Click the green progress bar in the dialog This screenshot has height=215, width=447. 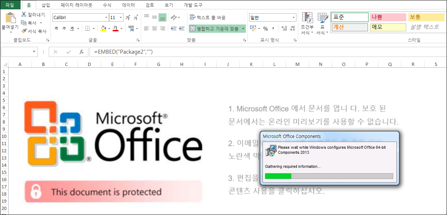(x=278, y=176)
